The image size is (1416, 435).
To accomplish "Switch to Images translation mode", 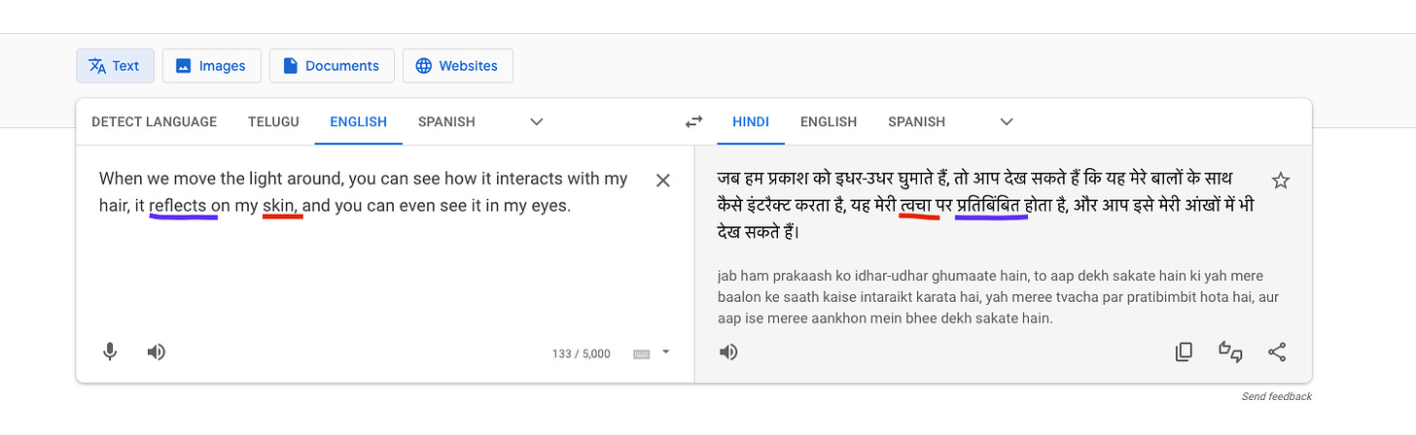I will 211,66.
